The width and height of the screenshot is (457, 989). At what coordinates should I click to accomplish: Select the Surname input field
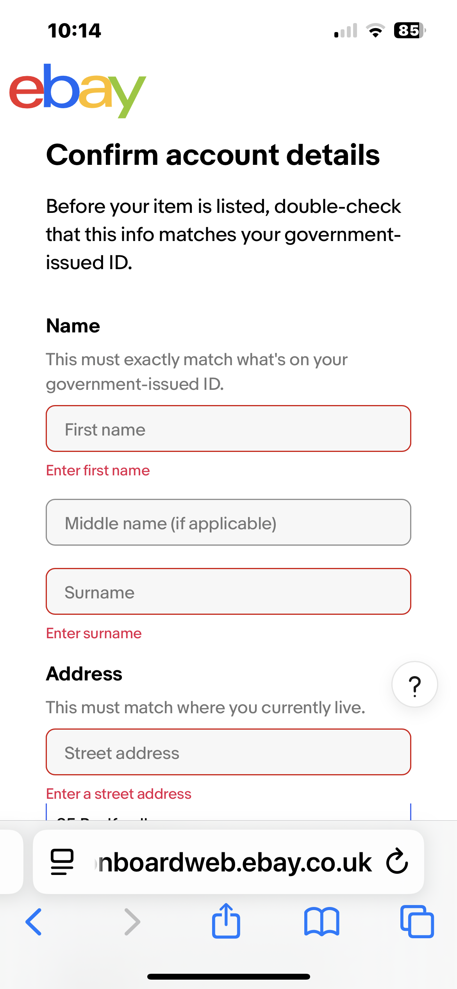pyautogui.click(x=228, y=592)
